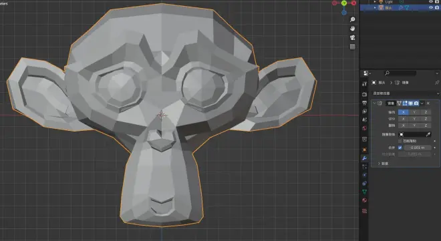
Task: Toggle modifier on-cage triangle icon
Action: pyautogui.click(x=399, y=103)
